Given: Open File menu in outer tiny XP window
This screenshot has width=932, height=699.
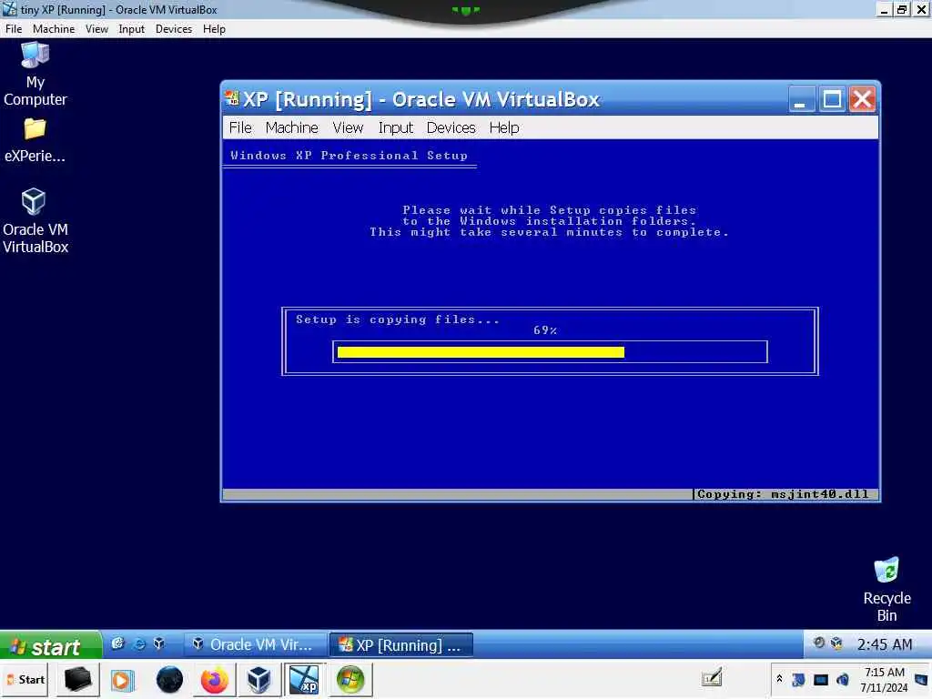Looking at the screenshot, I should [14, 29].
